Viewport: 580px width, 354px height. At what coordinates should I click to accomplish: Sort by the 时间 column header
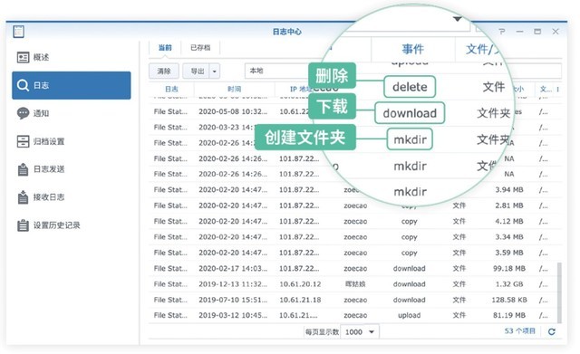pyautogui.click(x=234, y=89)
